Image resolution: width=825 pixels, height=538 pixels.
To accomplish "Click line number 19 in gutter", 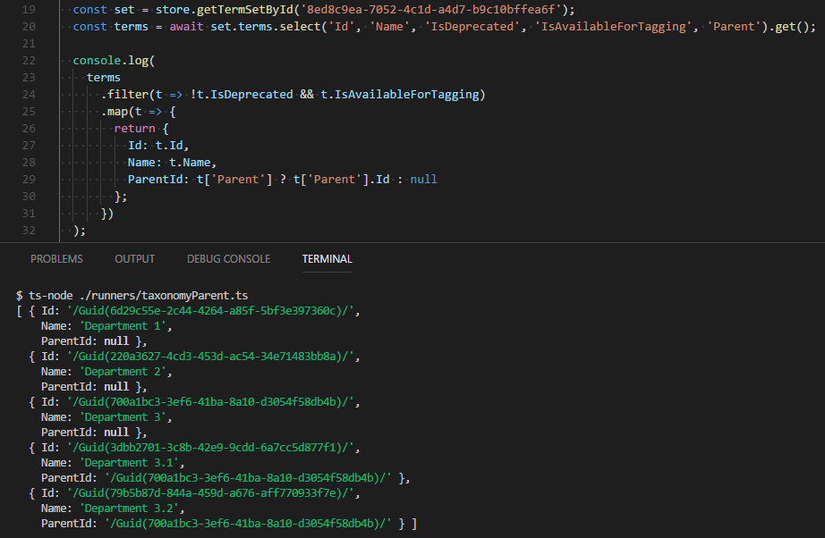I will coord(29,10).
